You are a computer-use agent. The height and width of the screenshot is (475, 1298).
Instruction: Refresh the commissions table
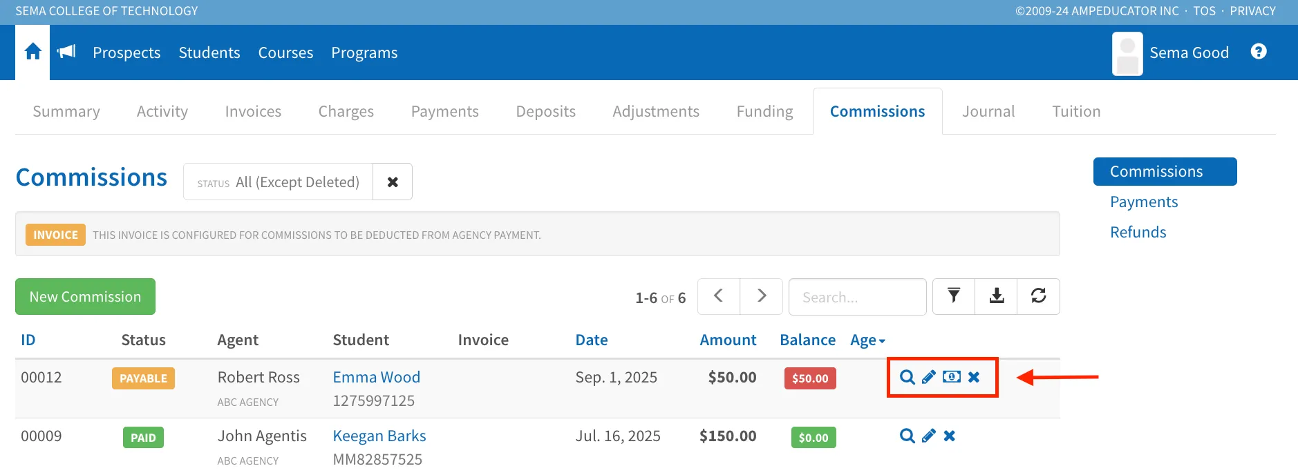tap(1038, 296)
